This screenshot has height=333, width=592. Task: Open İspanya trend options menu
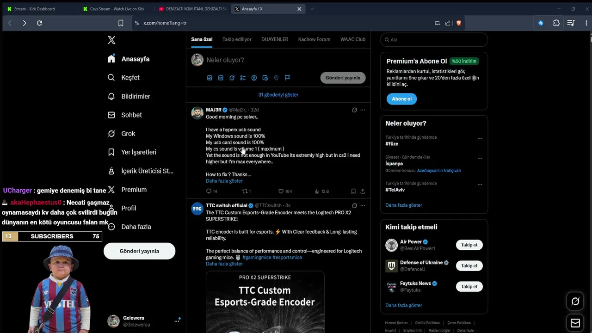coord(480,158)
